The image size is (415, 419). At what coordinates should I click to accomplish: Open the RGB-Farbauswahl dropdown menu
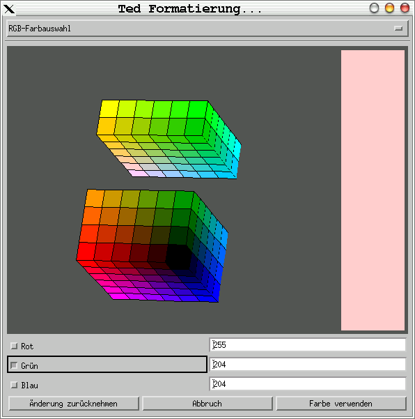[x=207, y=29]
